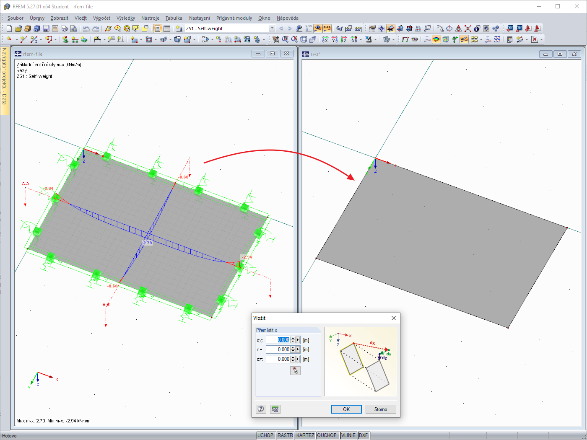Toggle show results eye icon

[x=318, y=28]
